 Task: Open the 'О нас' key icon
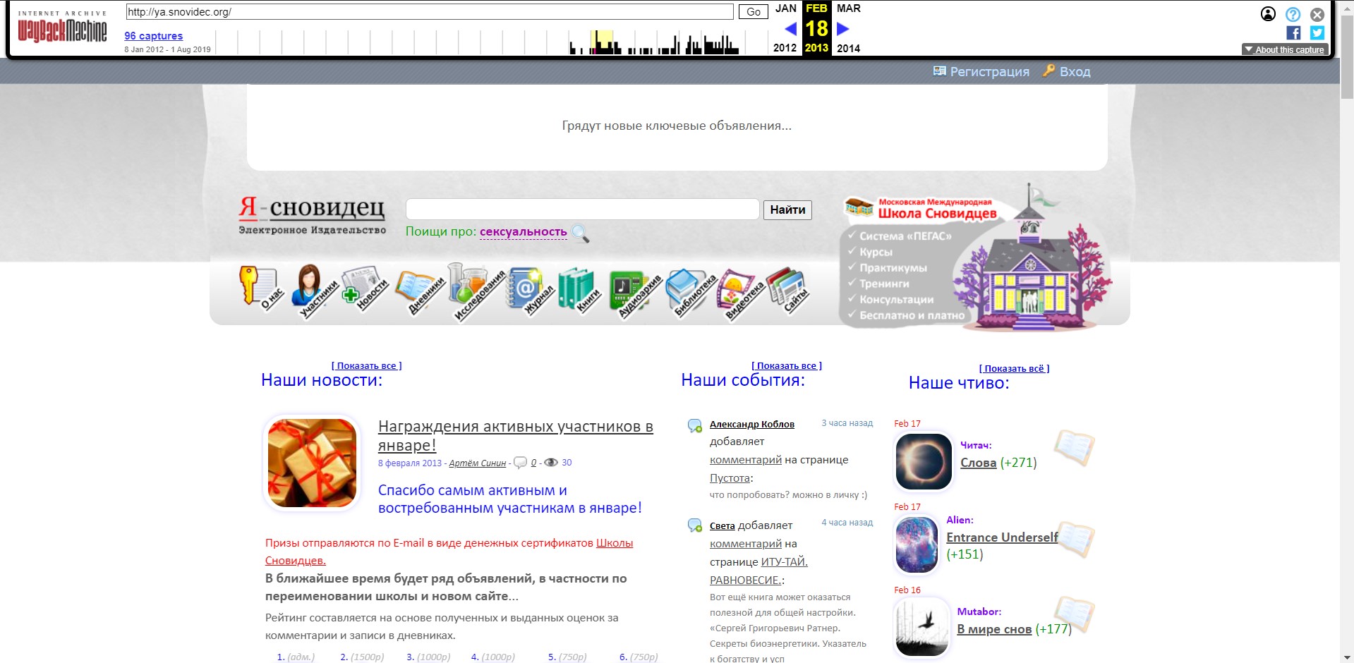(x=260, y=289)
